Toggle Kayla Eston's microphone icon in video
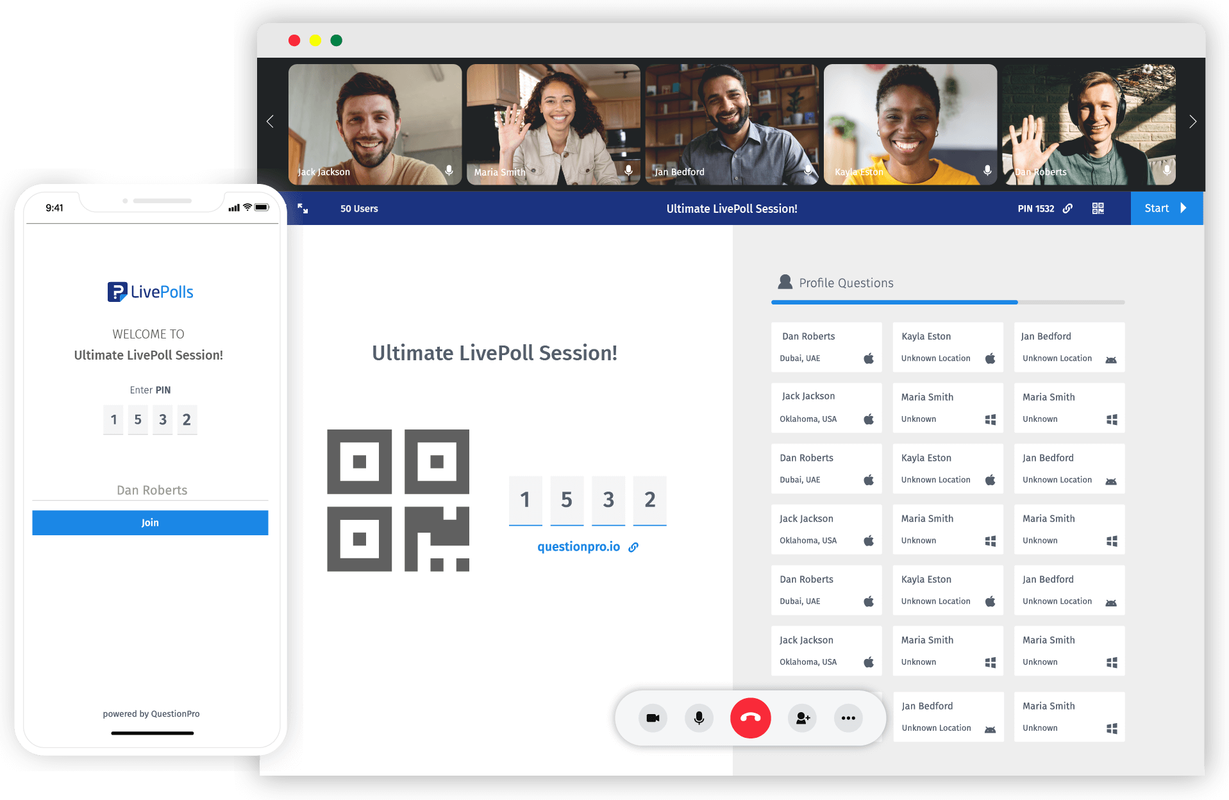This screenshot has width=1229, height=800. 987,171
